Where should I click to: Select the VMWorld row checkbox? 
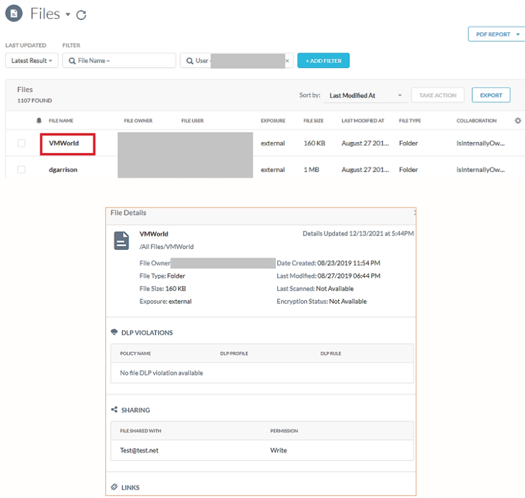(x=21, y=143)
